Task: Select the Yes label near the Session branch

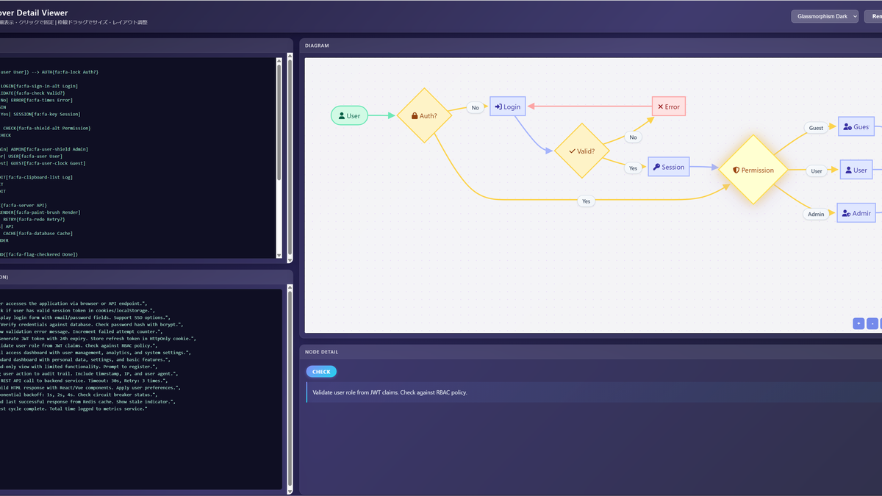Action: pyautogui.click(x=633, y=168)
